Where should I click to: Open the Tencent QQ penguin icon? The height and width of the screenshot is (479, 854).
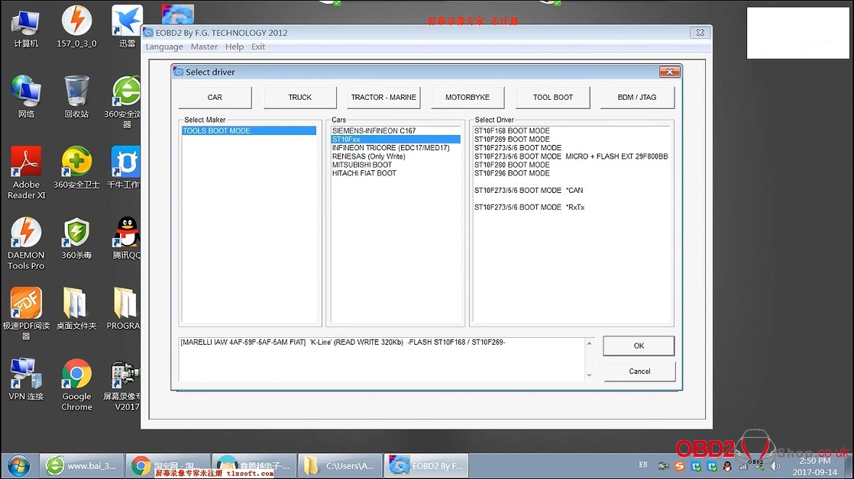[x=126, y=233]
